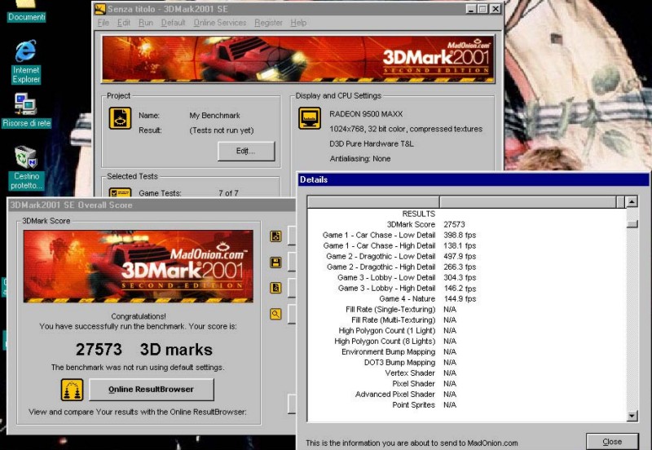Click the RADEON 9500 MAXX text
The height and width of the screenshot is (450, 652).
click(x=366, y=114)
